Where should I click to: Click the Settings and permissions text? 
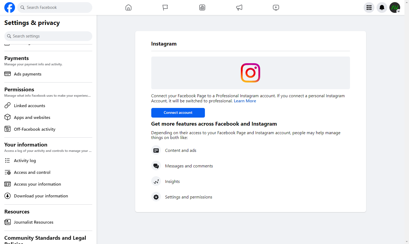click(x=189, y=197)
